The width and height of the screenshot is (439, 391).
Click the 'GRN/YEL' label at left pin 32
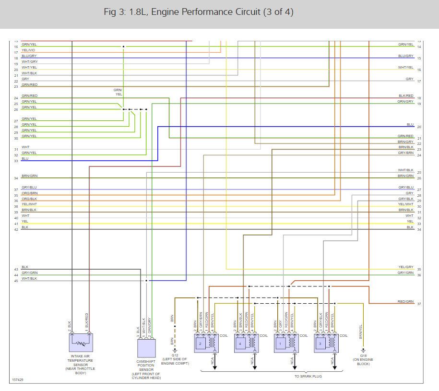click(x=29, y=153)
